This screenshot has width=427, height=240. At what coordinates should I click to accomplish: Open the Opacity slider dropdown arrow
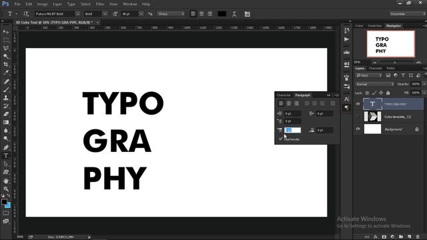[424, 84]
